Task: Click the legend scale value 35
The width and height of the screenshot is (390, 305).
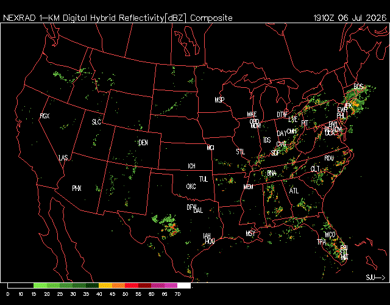Action: coord(86,294)
